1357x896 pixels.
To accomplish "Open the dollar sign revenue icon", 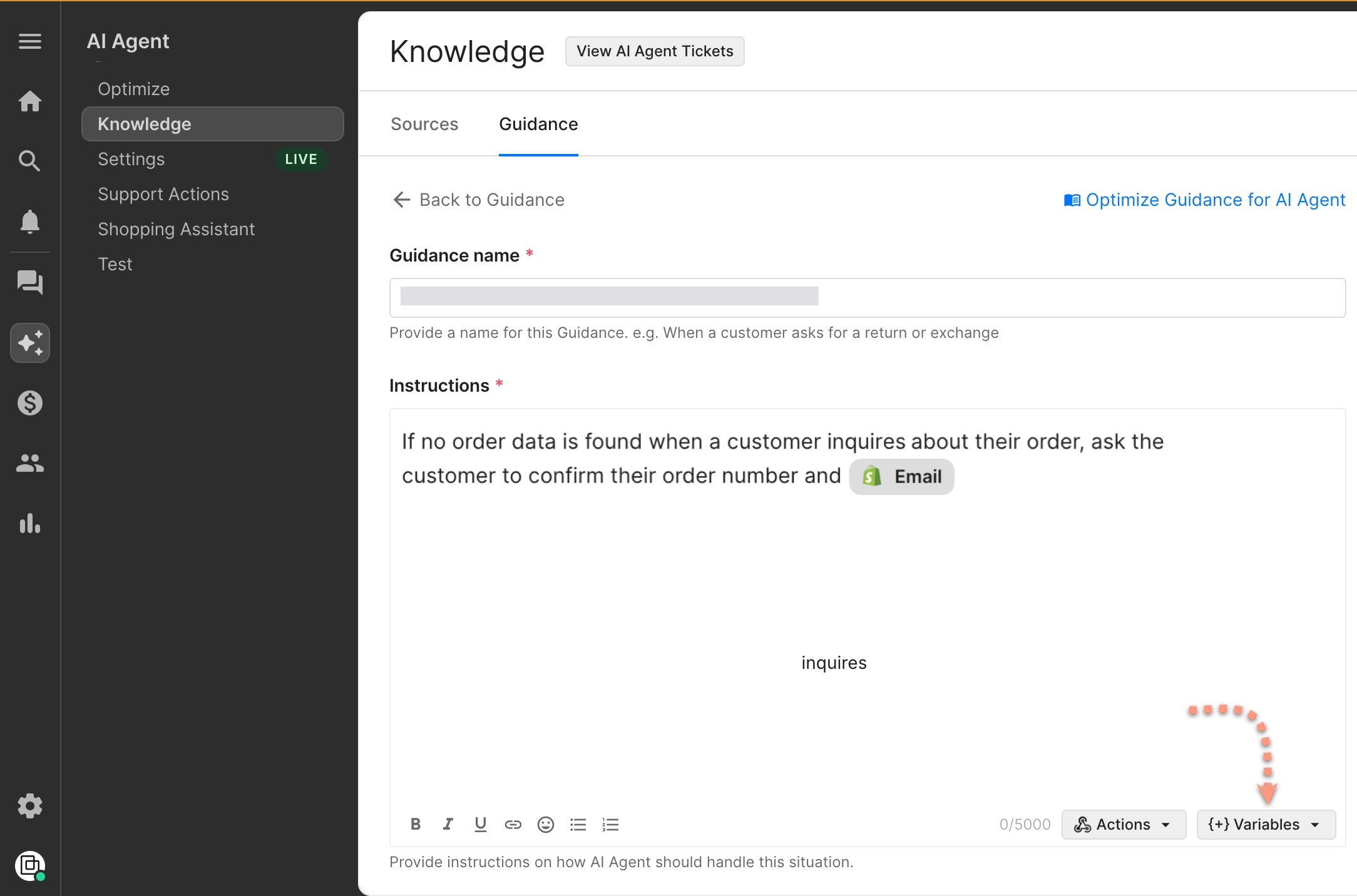I will [29, 403].
